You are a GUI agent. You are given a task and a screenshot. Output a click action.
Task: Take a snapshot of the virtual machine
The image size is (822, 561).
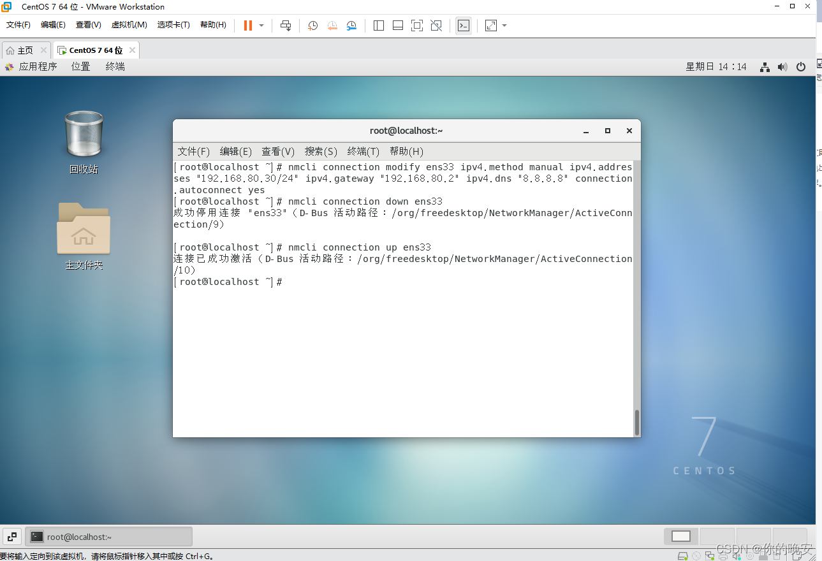pyautogui.click(x=312, y=25)
